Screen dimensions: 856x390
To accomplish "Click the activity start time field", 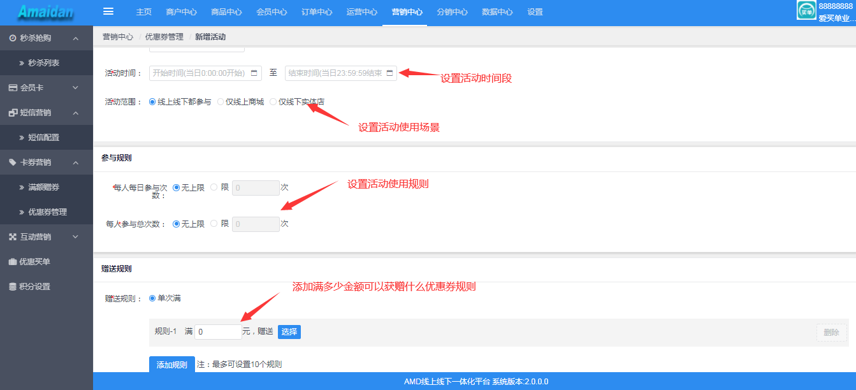I will (205, 73).
